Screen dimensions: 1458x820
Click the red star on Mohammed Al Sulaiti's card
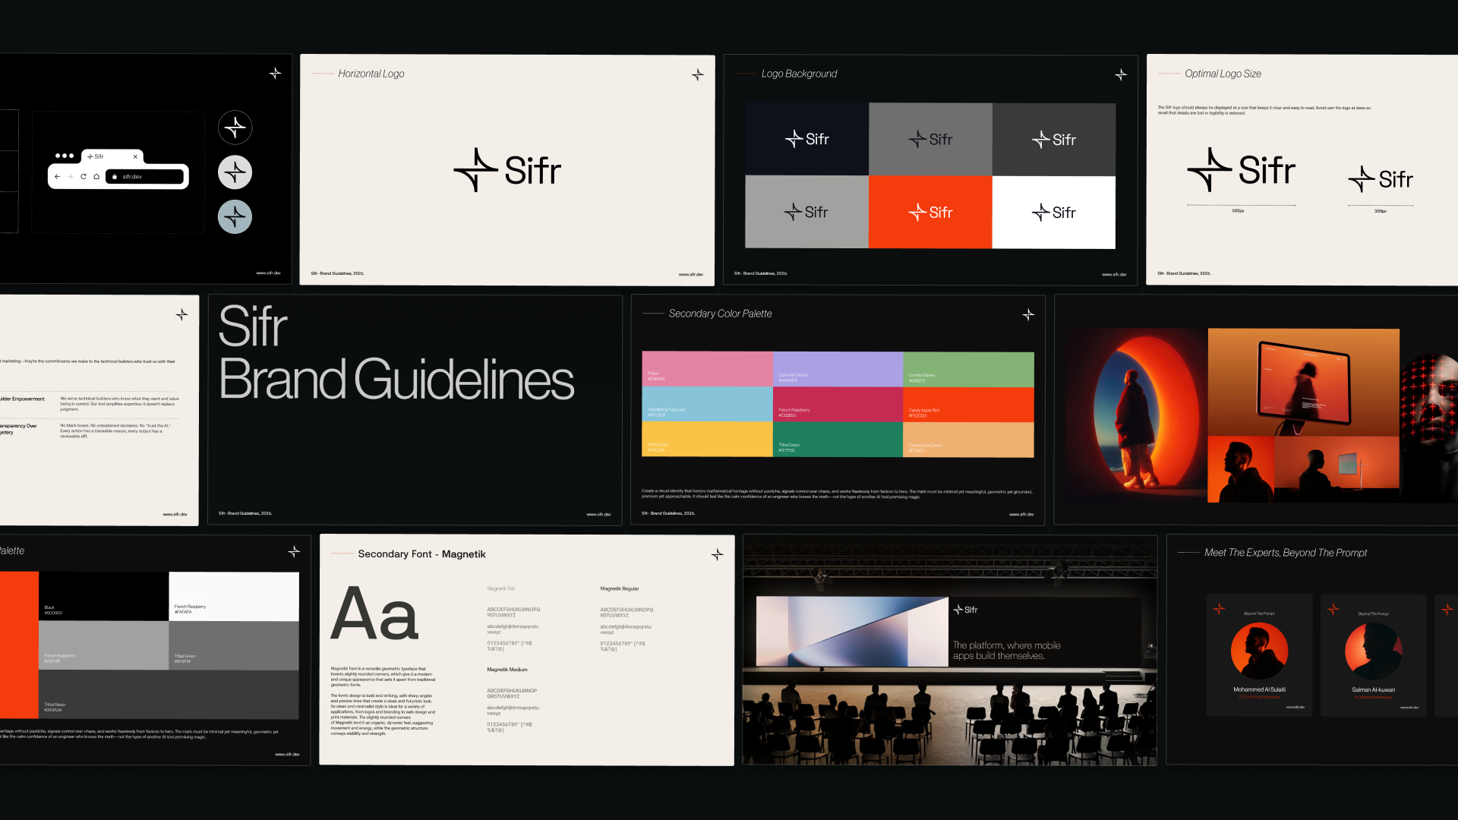pyautogui.click(x=1219, y=608)
